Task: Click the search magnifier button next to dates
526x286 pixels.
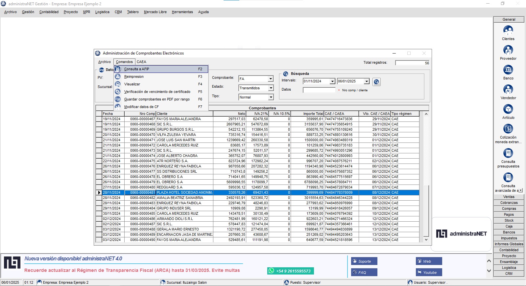Action: point(376,82)
